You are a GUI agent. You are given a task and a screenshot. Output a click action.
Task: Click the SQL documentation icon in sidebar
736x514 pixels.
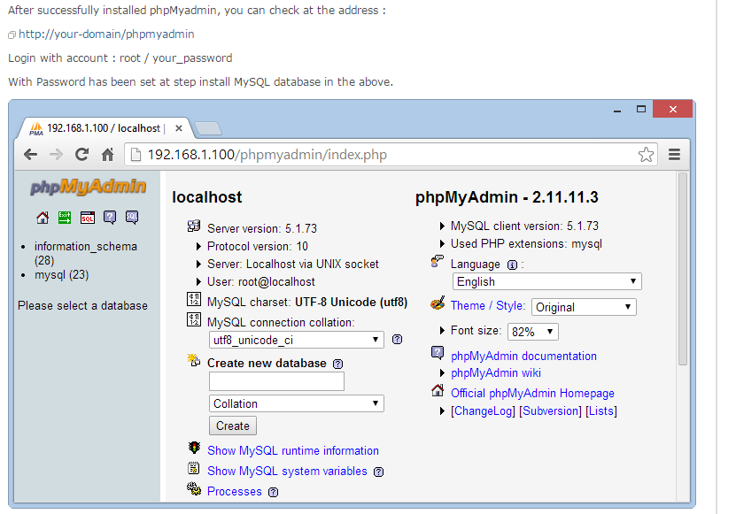click(x=132, y=218)
